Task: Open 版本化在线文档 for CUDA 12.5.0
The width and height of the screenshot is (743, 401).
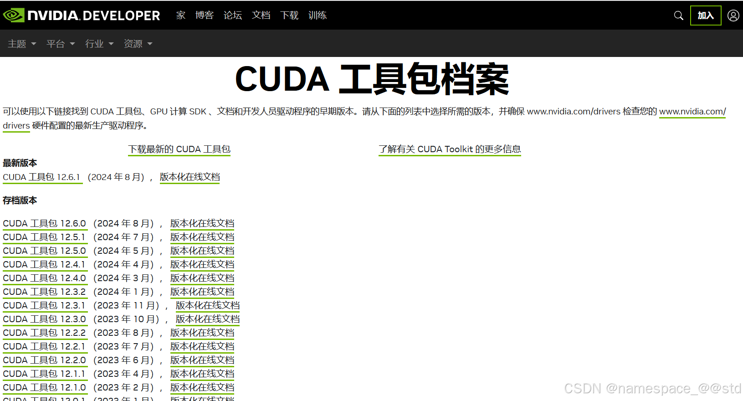Action: coord(202,251)
